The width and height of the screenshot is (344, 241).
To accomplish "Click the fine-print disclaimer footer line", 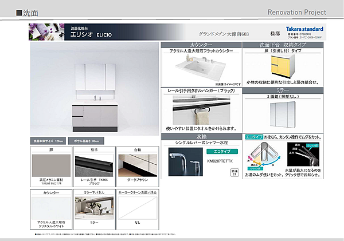I will pos(105,234).
